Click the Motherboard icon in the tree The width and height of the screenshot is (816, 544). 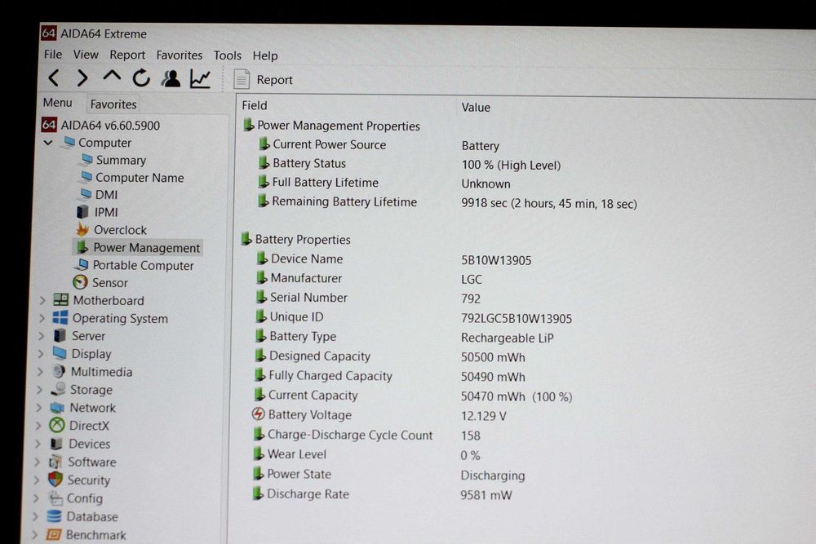pyautogui.click(x=61, y=299)
